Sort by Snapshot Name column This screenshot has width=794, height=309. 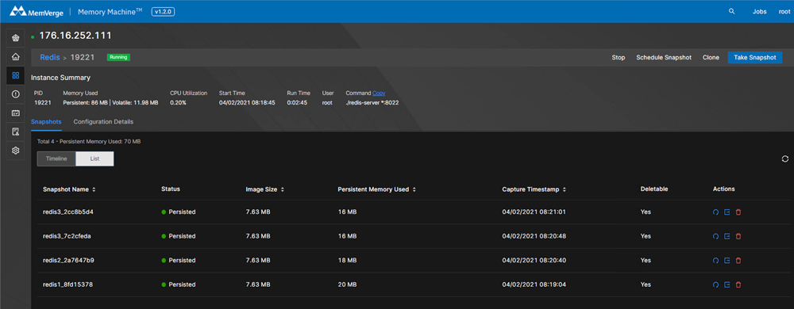pos(69,189)
